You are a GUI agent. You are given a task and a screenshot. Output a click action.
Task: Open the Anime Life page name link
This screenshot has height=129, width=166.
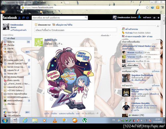(51, 40)
